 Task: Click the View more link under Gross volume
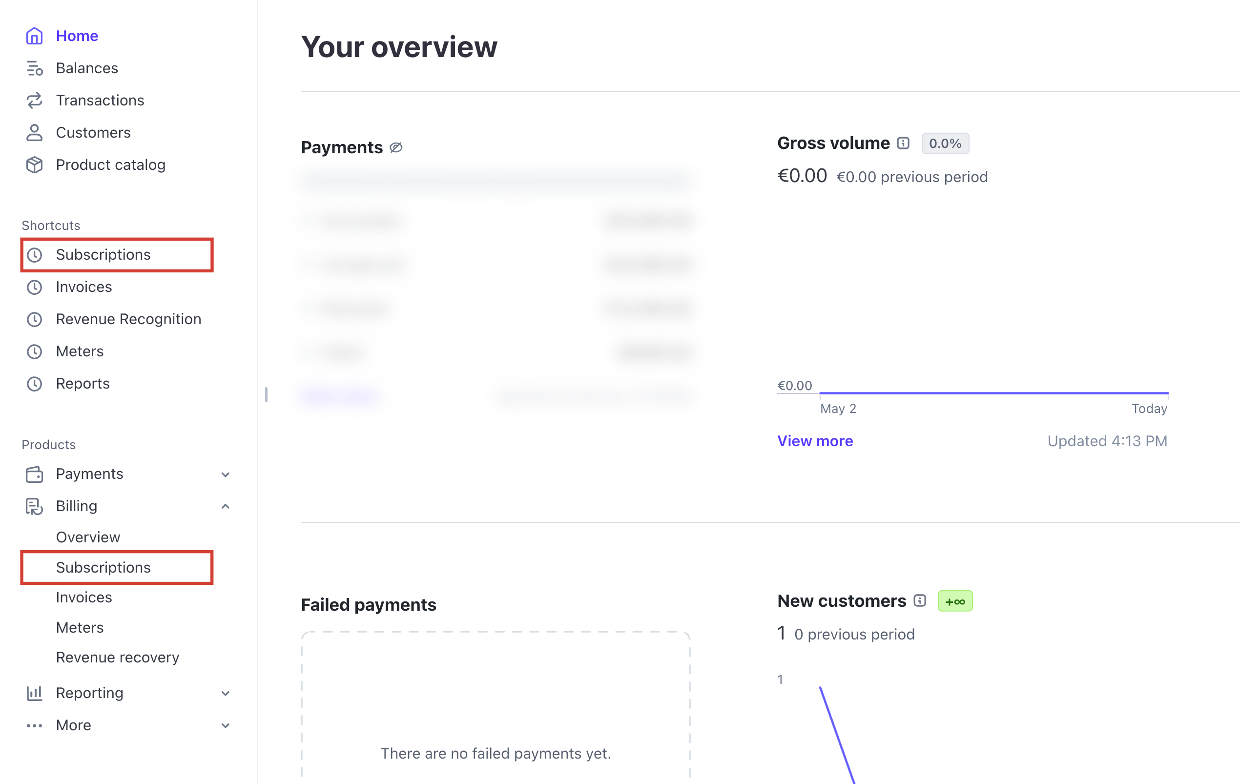coord(815,441)
